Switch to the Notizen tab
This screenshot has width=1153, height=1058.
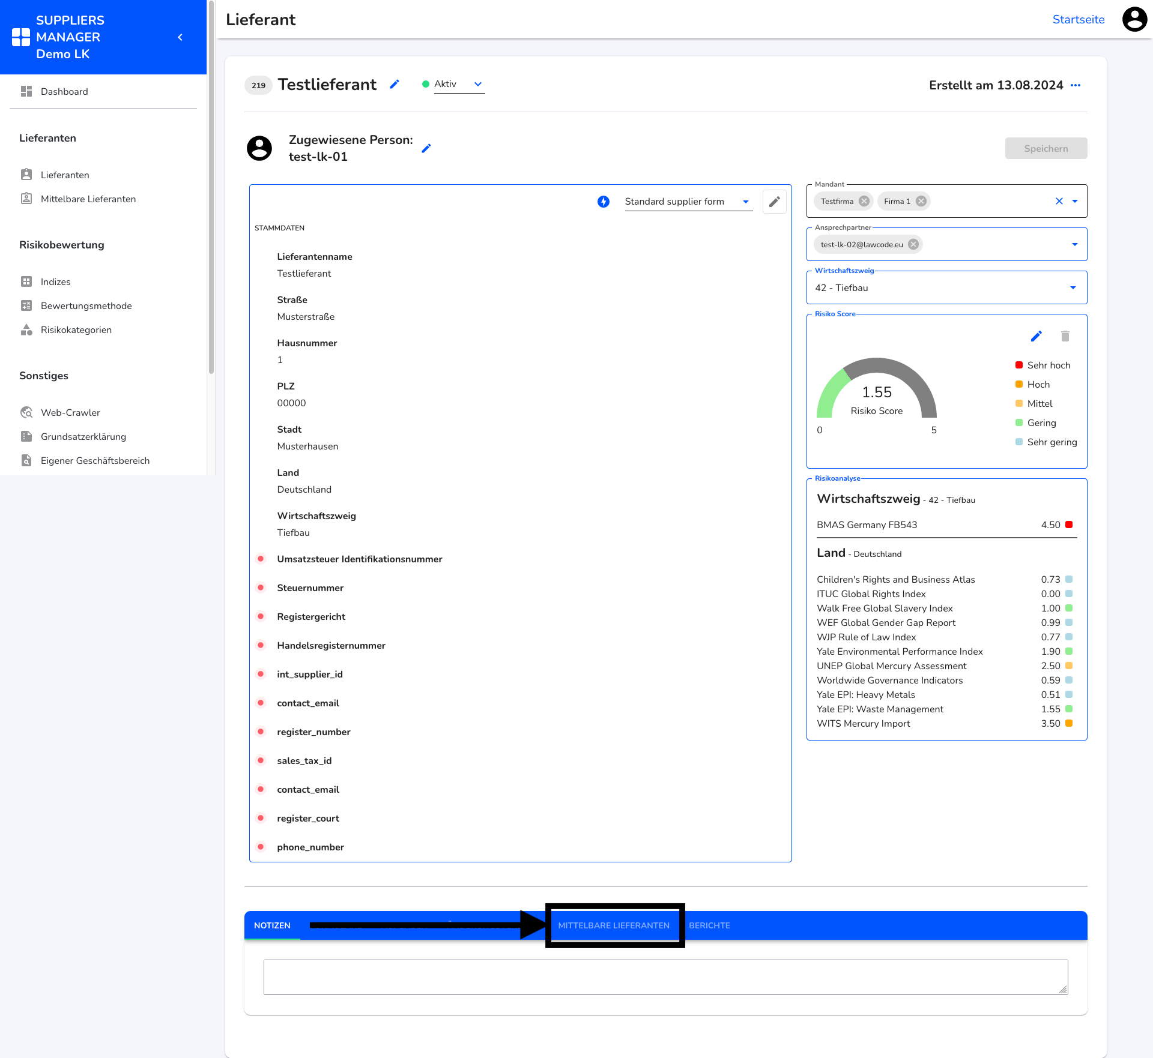click(272, 925)
